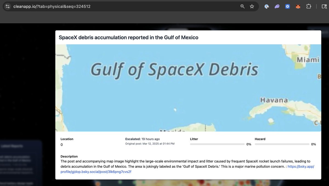Open the zoom magnifier icon in address bar

coord(242,6)
